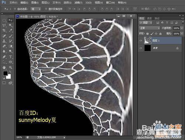Select the Pen tool
185x140 pixels.
[4, 57]
